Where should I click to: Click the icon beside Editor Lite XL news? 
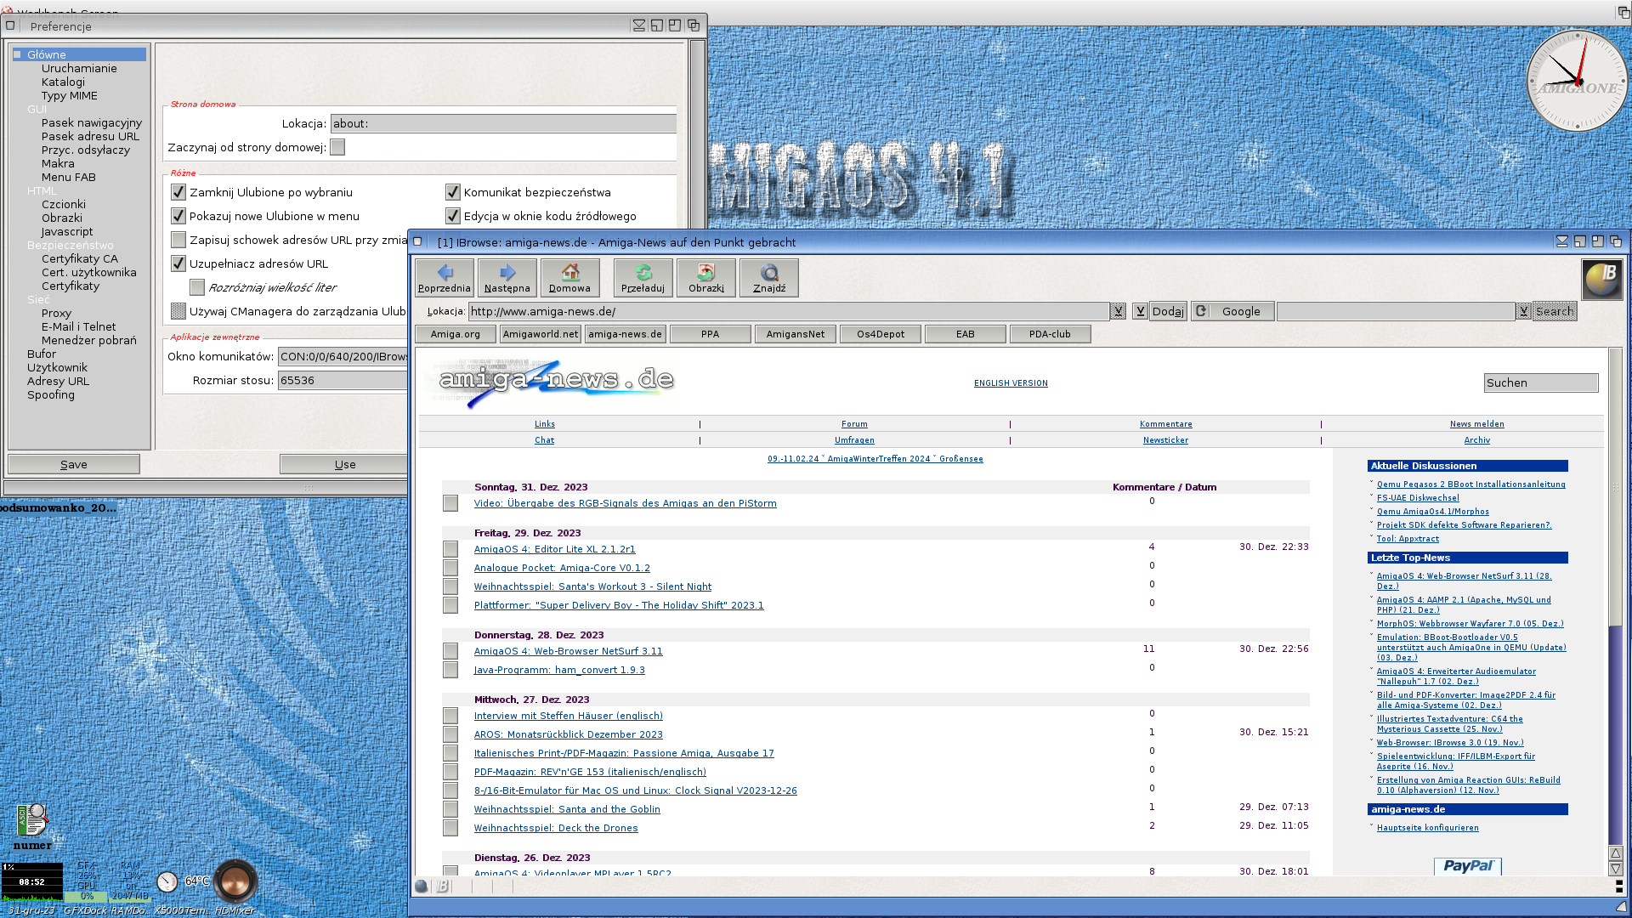point(450,549)
